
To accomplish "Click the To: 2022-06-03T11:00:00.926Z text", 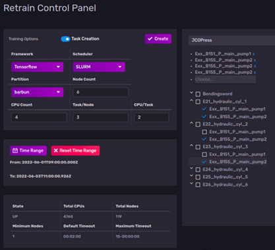I will pyautogui.click(x=40, y=176).
